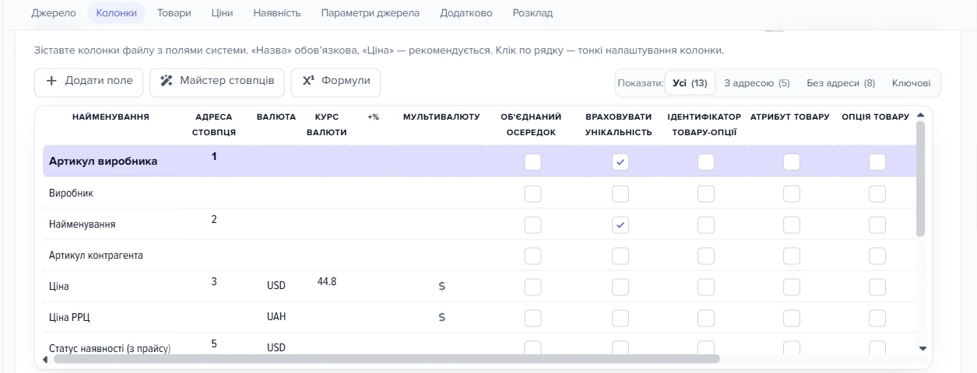Click the magic wand icon in Майстер стовпців

tap(167, 81)
